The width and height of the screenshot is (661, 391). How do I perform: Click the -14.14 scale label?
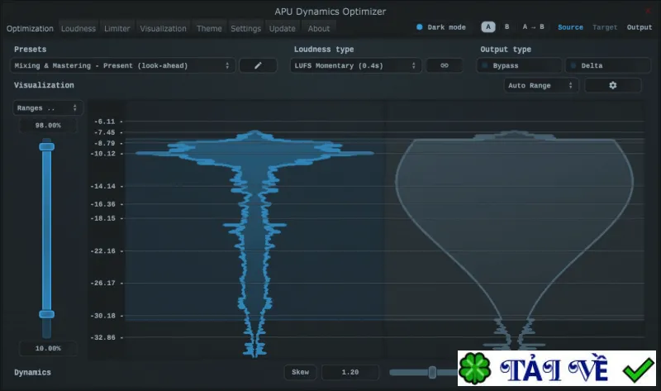click(x=102, y=186)
